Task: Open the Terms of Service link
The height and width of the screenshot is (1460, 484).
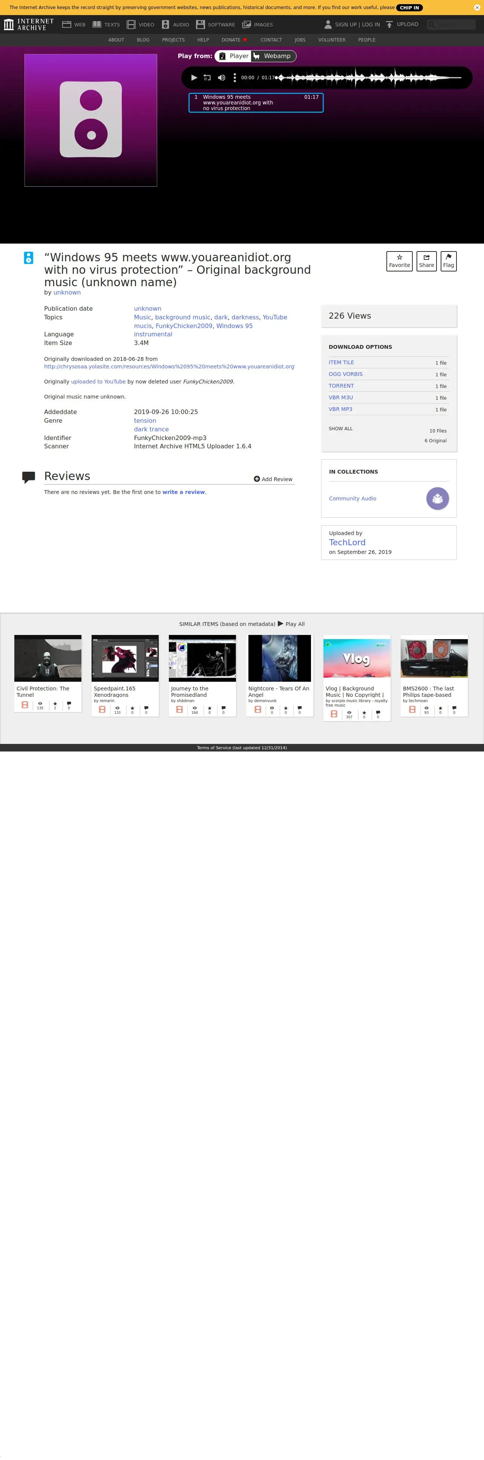Action: tap(242, 748)
